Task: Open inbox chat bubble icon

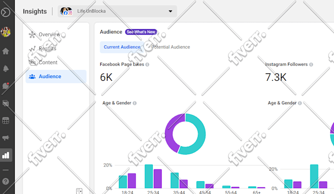Action: point(5,86)
